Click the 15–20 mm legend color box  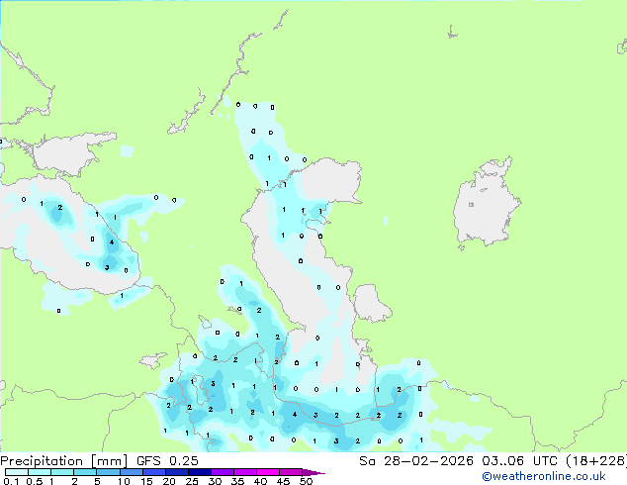(x=153, y=472)
